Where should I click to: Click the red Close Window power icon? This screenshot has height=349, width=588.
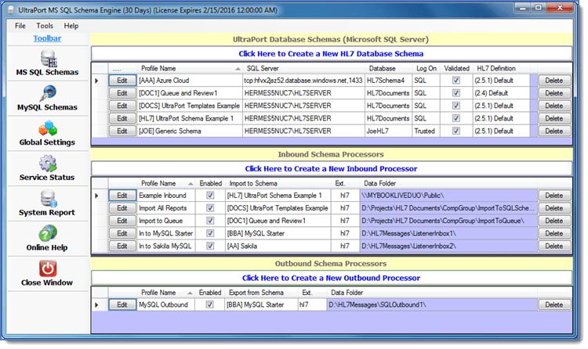pos(48,268)
